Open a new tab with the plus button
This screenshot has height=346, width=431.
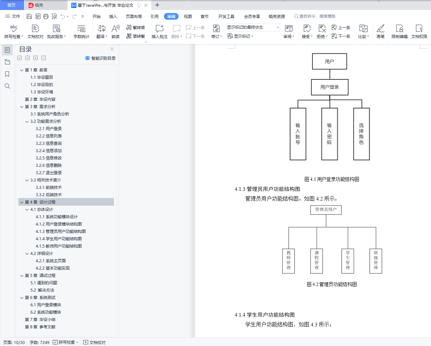coord(157,5)
